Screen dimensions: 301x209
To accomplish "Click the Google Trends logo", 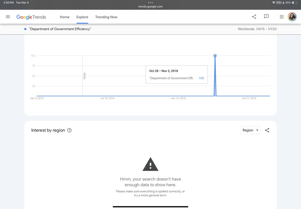I will pyautogui.click(x=31, y=17).
